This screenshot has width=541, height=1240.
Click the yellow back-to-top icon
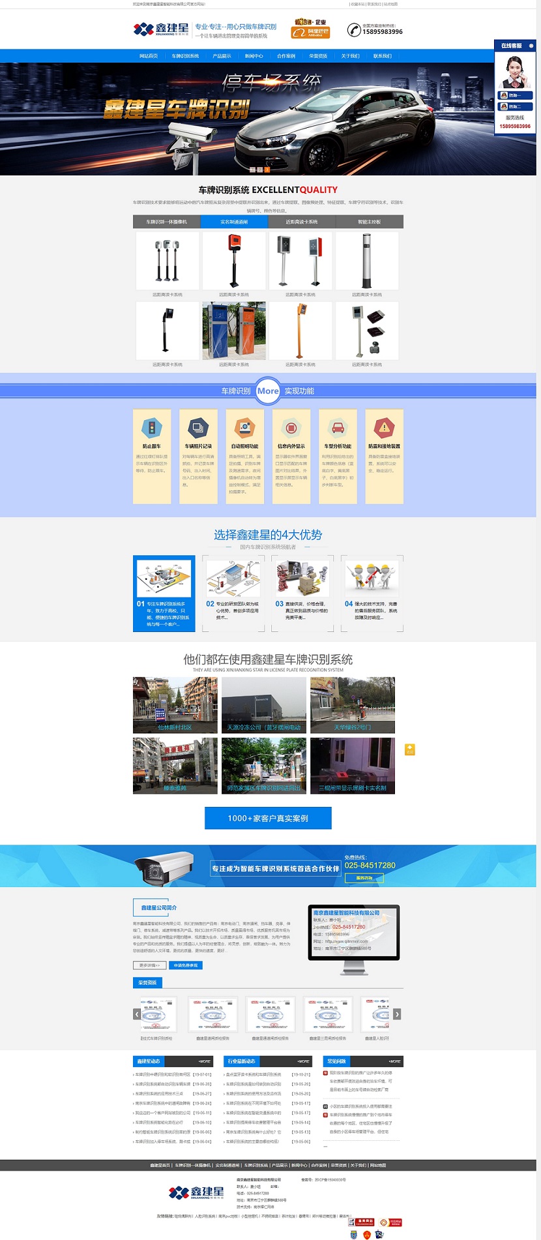(410, 749)
